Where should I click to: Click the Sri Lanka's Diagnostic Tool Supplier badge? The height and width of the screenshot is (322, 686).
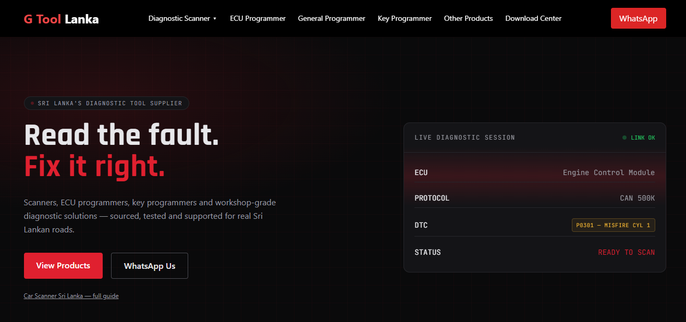pyautogui.click(x=106, y=103)
